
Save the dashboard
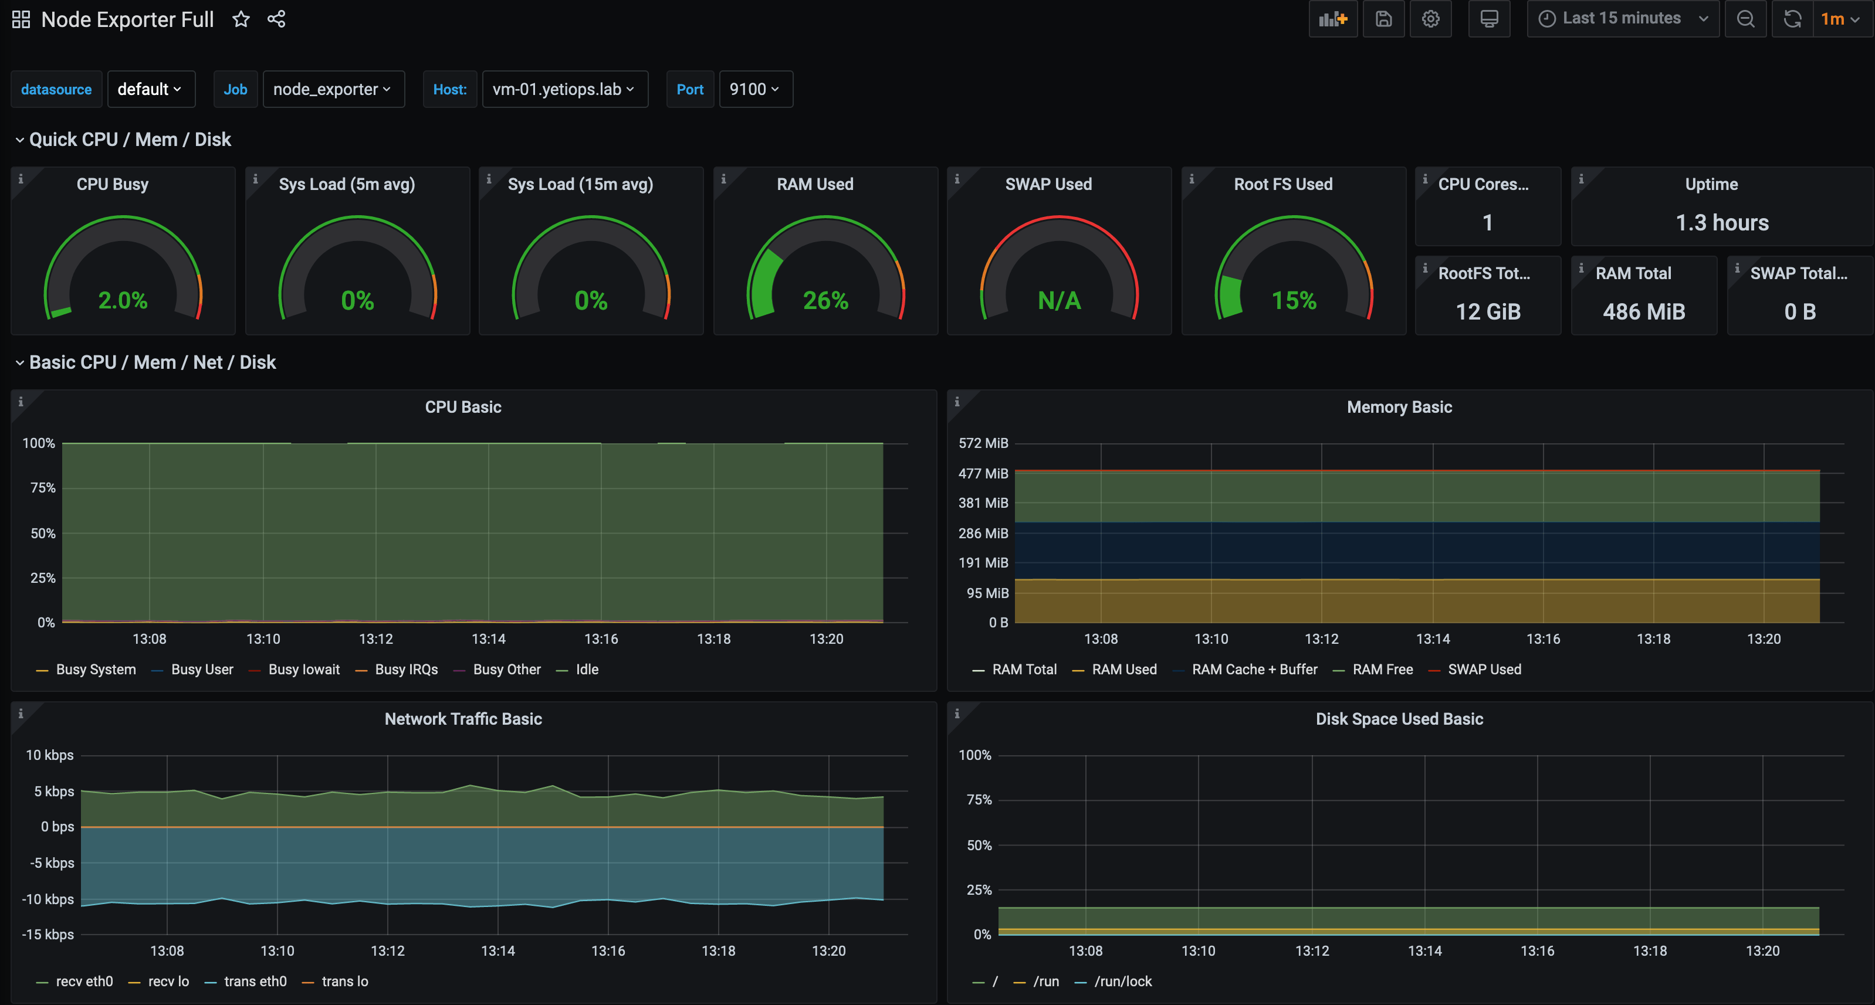tap(1384, 19)
